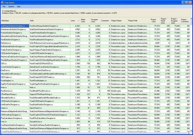Sort by Designer Lines column header
Screen dimensions: 193x135
(95, 20)
